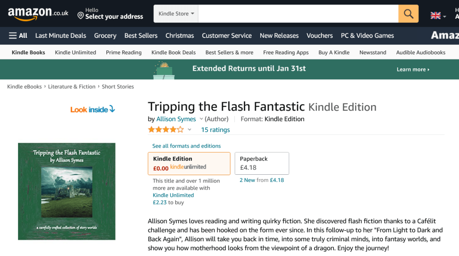Click the location pin address icon
459x256 pixels.
80,16
